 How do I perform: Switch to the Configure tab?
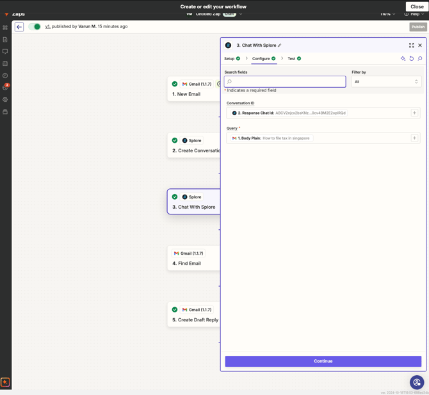(x=264, y=58)
